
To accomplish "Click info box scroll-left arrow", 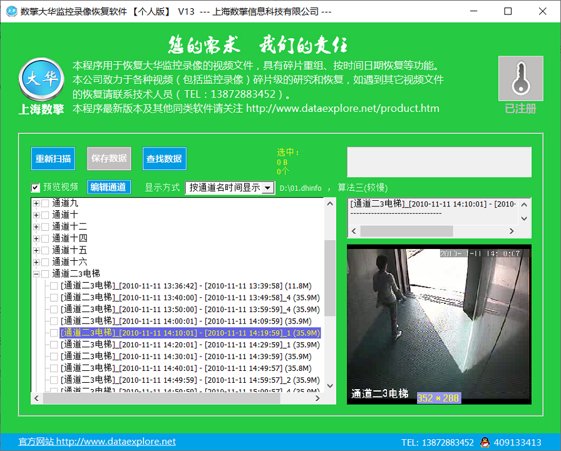I will (x=354, y=231).
